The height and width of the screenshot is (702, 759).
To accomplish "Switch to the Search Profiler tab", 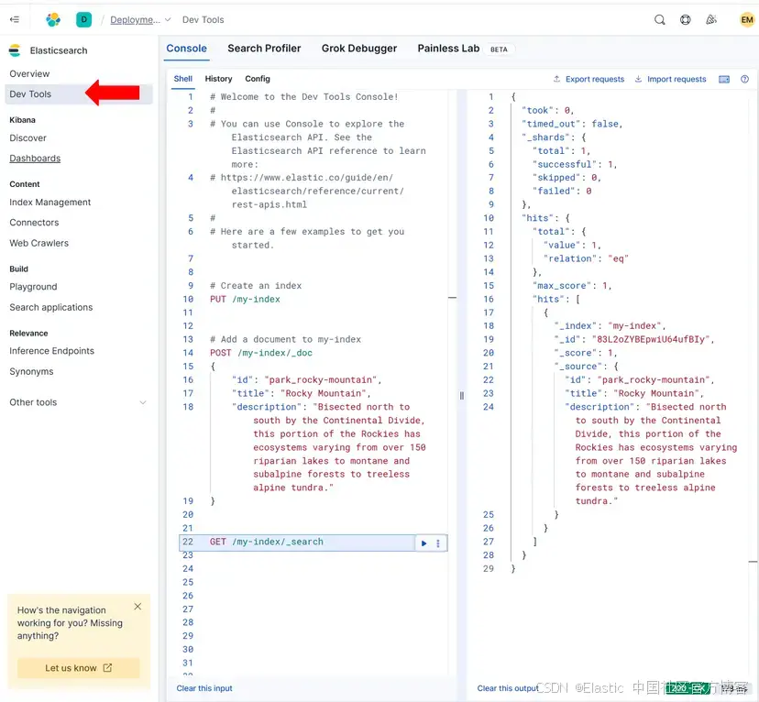I will (x=264, y=49).
